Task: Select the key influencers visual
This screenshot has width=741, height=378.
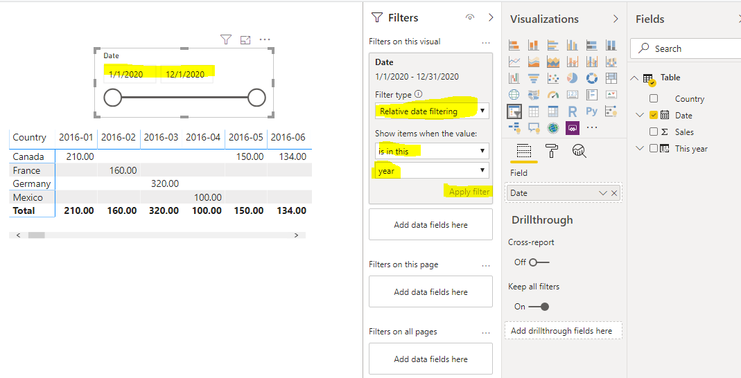Action: pos(611,111)
